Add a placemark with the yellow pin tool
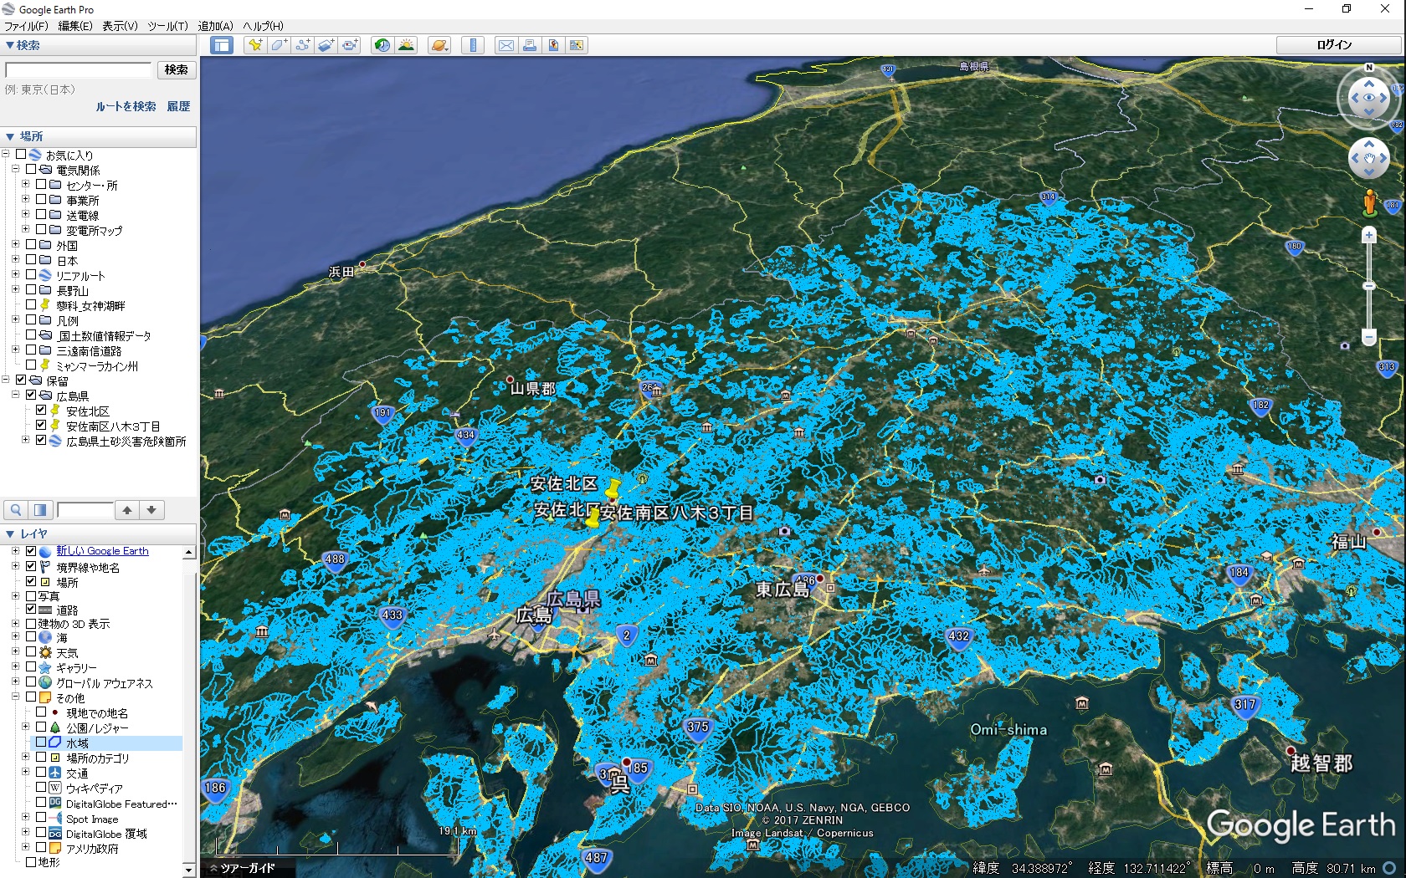 click(255, 45)
